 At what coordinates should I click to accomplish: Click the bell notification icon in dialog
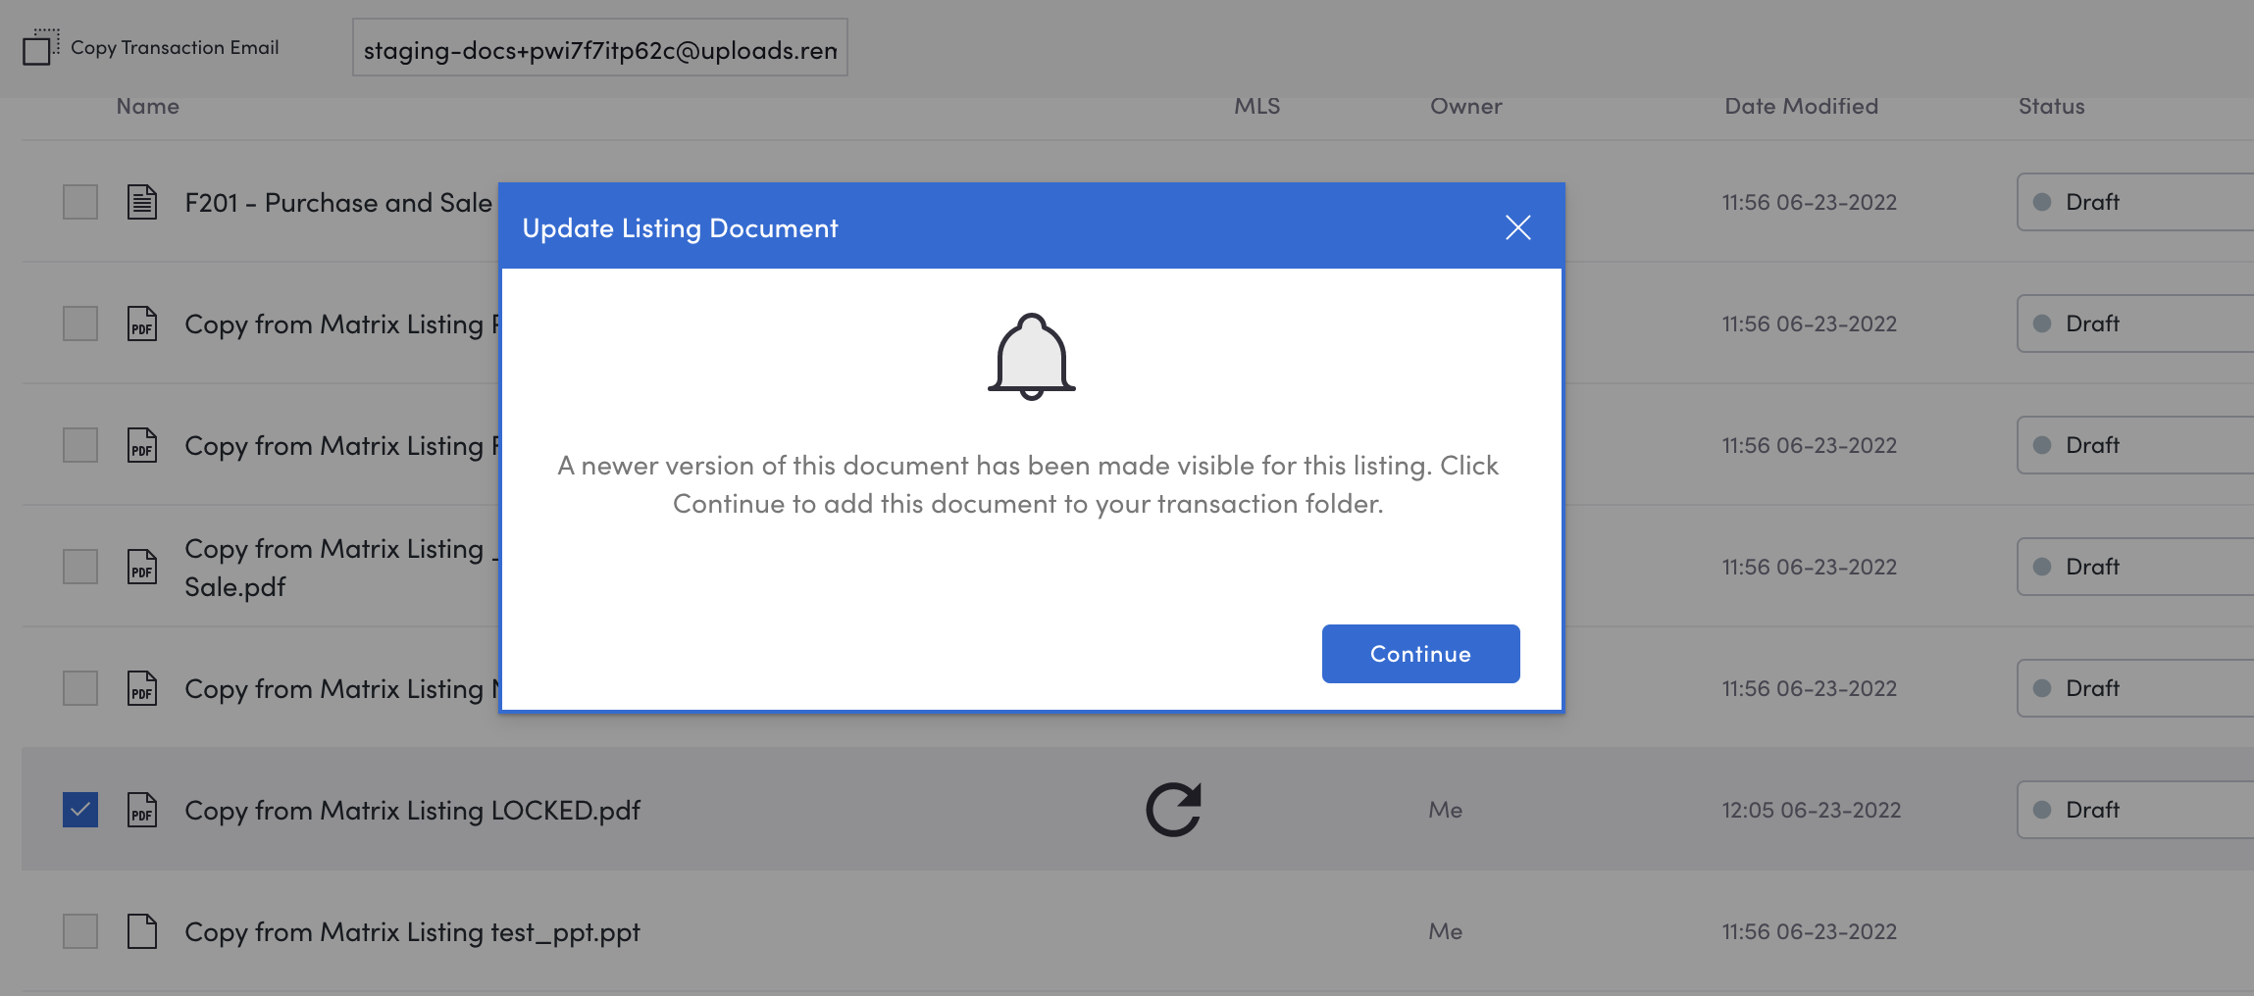[1031, 357]
